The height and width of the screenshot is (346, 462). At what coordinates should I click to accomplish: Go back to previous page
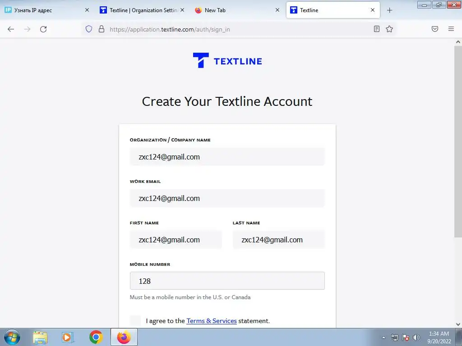pos(11,29)
